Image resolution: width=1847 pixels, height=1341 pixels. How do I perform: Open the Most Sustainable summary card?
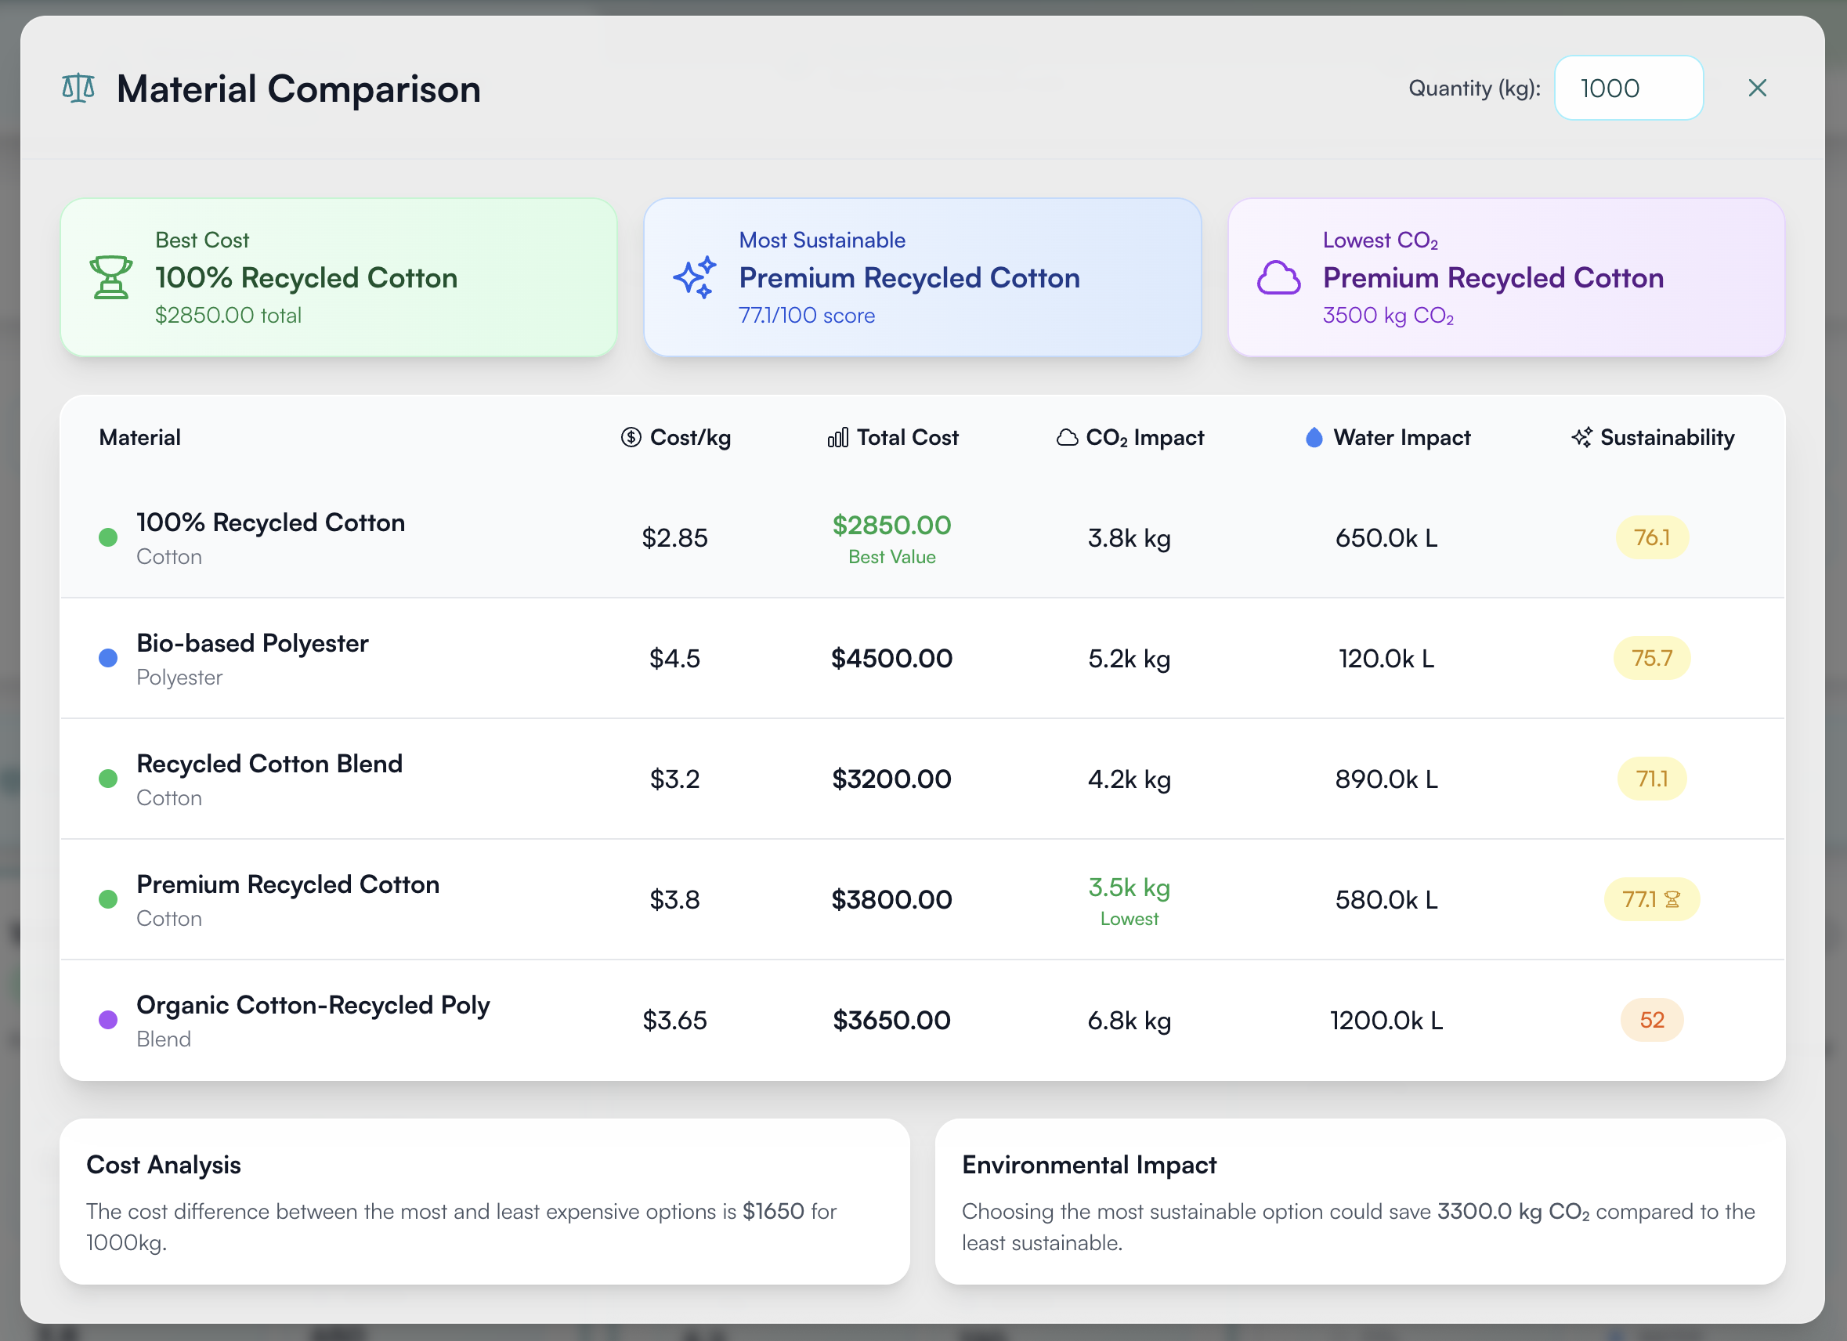pos(922,277)
